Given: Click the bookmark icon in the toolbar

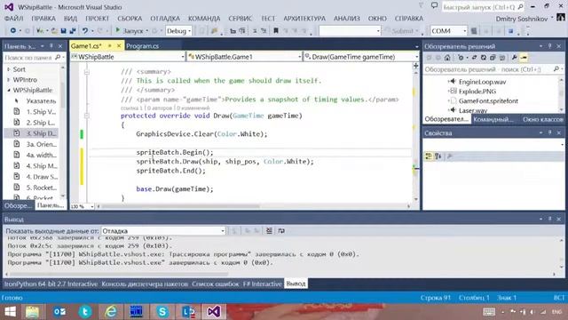Looking at the screenshot, I should coord(276,31).
